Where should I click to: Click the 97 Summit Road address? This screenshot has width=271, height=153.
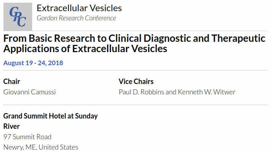tap(27, 137)
